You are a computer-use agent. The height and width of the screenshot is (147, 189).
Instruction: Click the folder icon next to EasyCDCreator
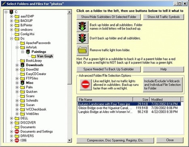[x=22, y=74]
